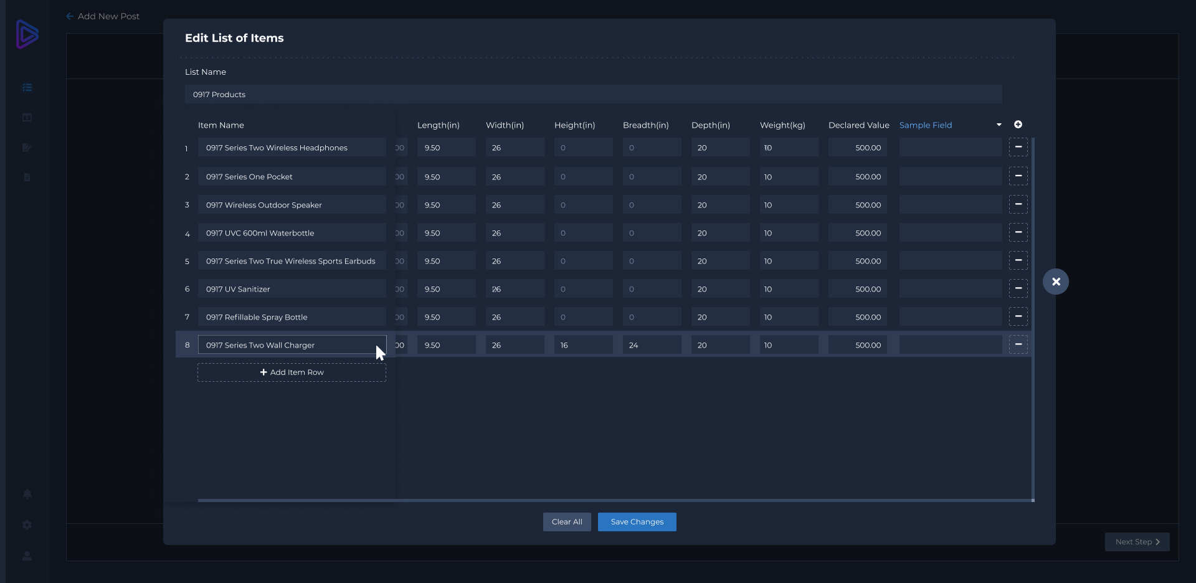Edit item name 0917 Wireless Outdoor Speaker
The image size is (1196, 583).
point(292,205)
